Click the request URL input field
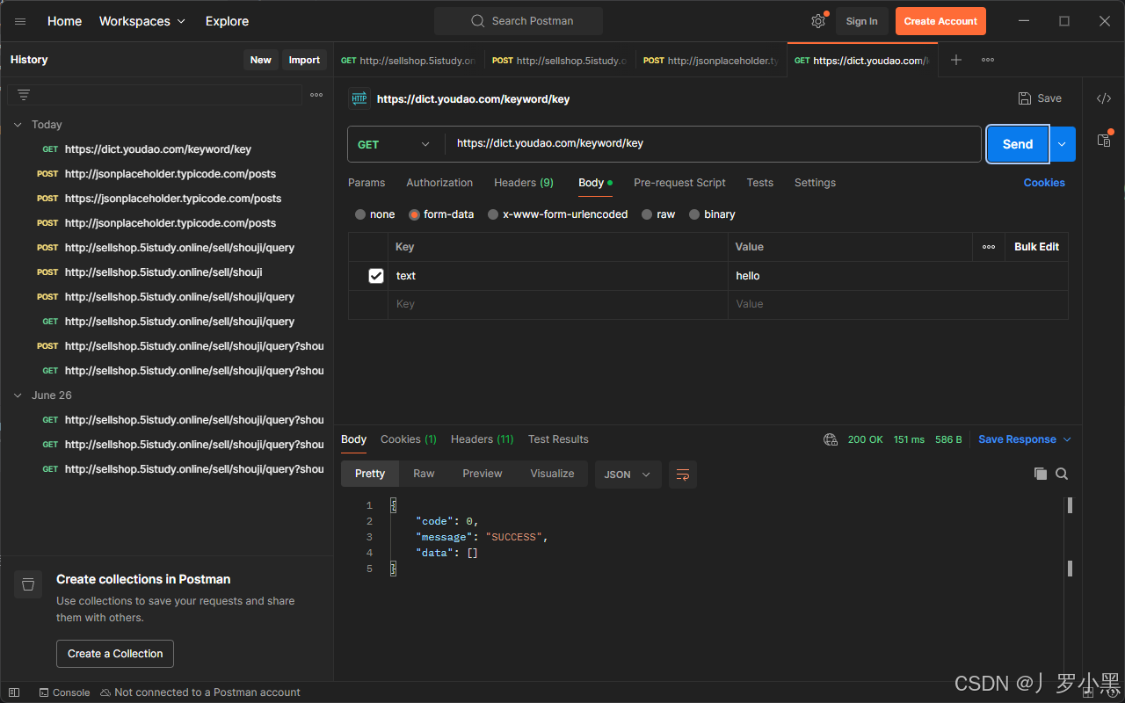The image size is (1125, 703). [x=713, y=144]
